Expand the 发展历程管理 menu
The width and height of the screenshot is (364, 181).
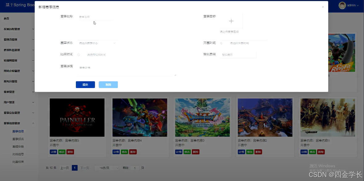(19, 29)
